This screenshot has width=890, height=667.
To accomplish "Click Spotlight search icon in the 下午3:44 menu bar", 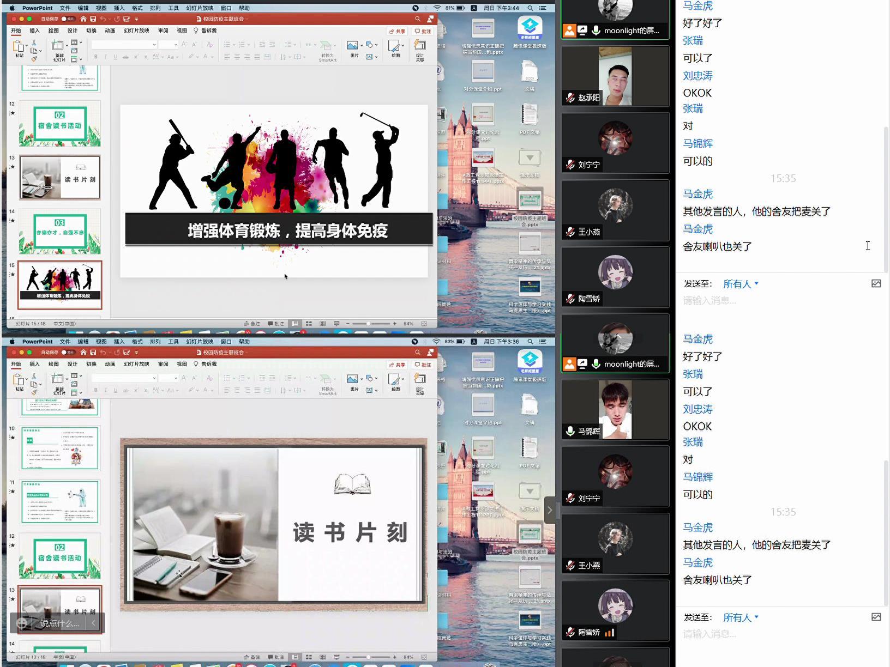I will [530, 8].
